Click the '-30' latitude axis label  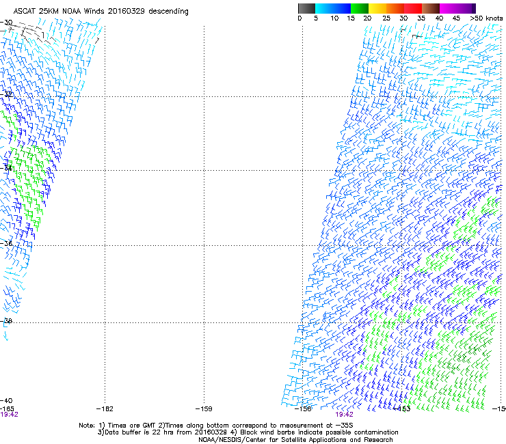pos(6,23)
